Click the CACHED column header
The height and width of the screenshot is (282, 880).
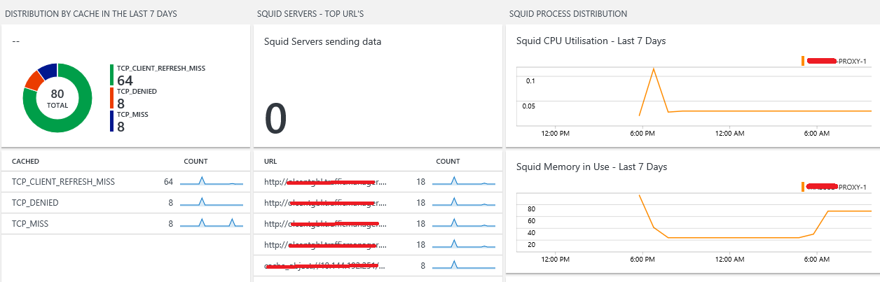pyautogui.click(x=25, y=161)
